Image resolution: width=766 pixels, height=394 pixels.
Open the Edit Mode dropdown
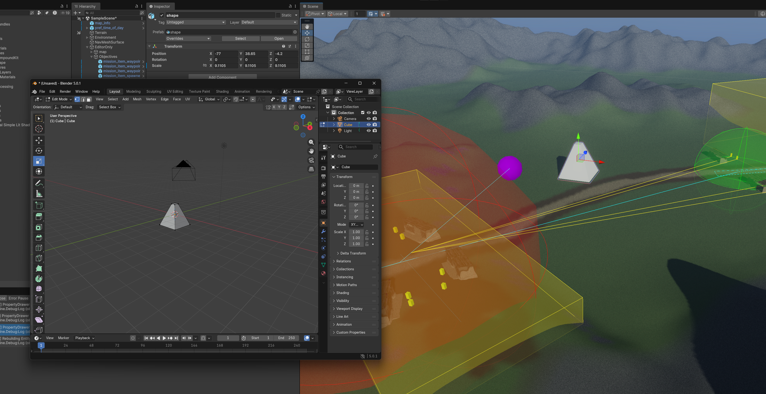(59, 99)
